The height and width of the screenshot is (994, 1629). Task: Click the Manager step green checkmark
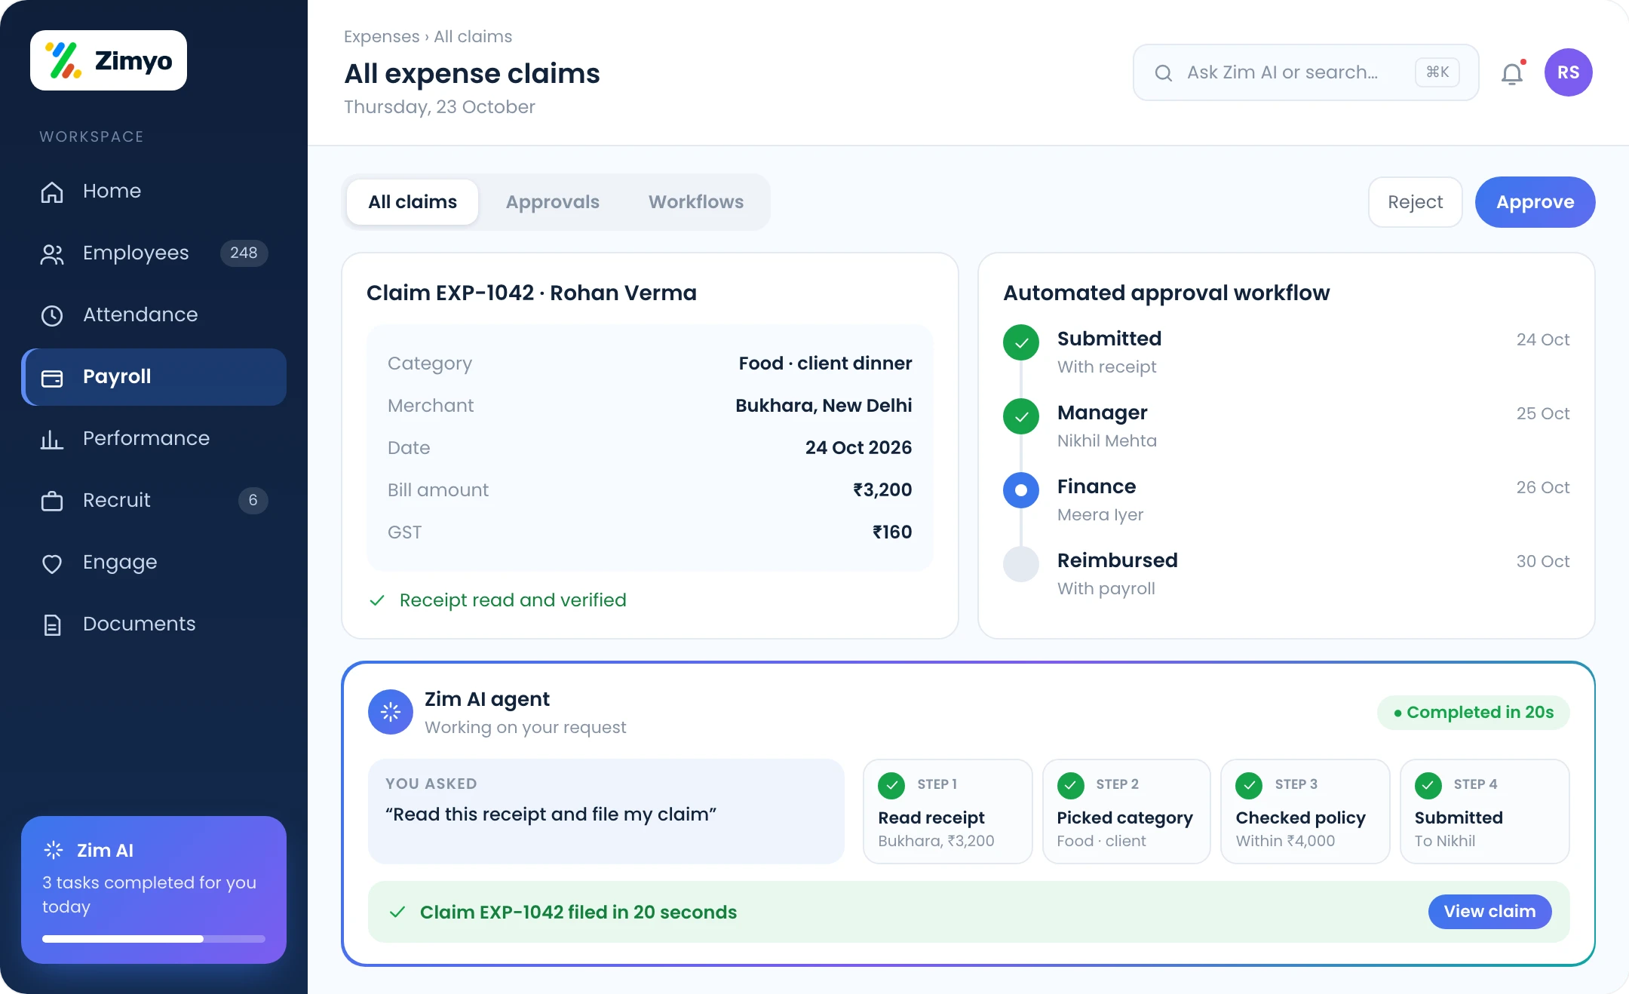[1021, 416]
